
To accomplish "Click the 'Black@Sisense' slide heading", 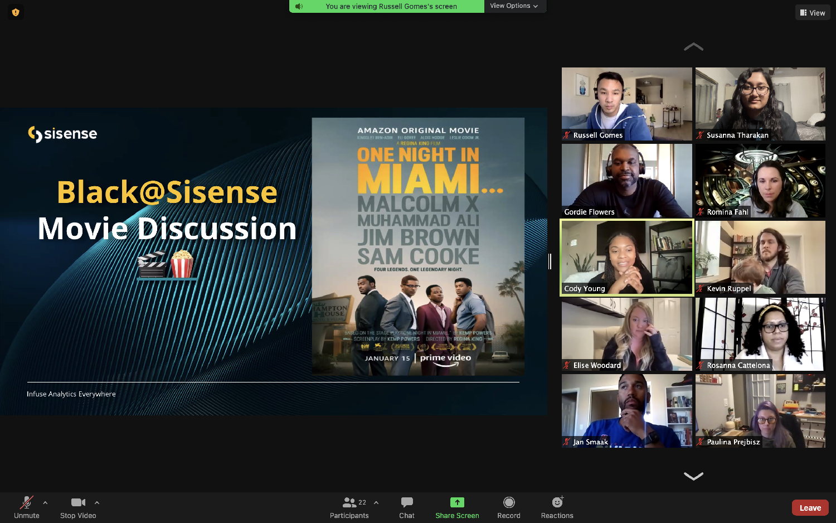I will 167,192.
